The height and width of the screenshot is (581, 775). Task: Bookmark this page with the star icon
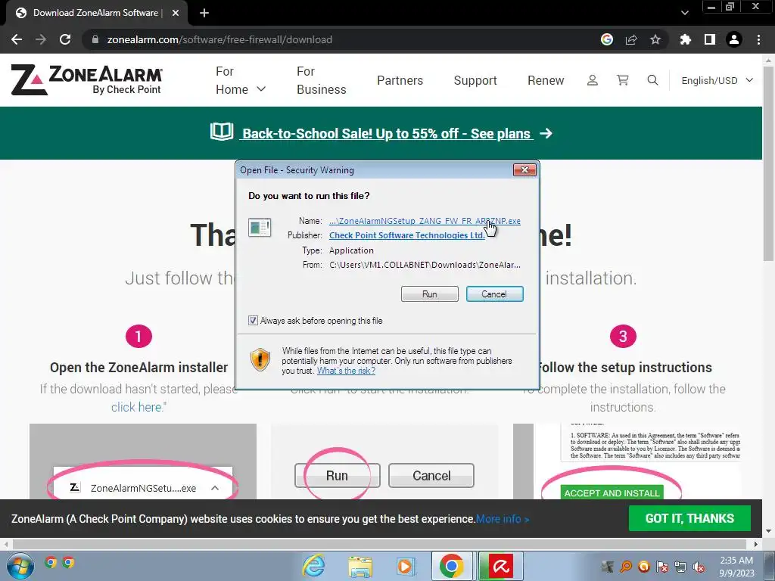click(655, 39)
